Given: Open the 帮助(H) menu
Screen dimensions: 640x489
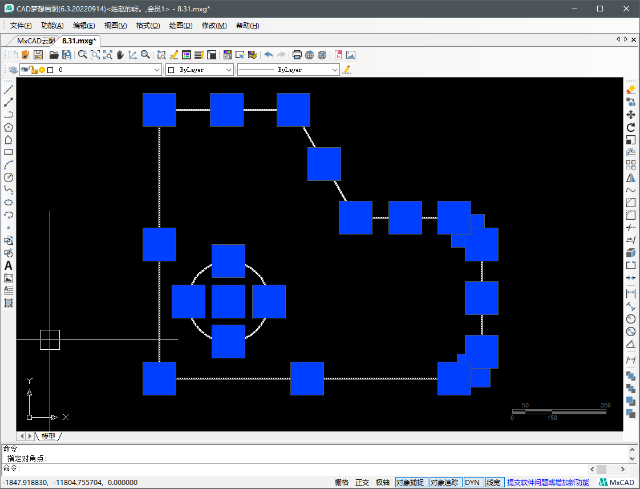Looking at the screenshot, I should [248, 25].
